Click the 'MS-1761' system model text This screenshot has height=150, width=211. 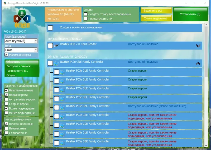[x=53, y=19]
